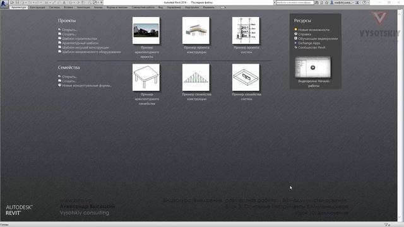Expand the help dropdown arrow
Viewport: 404px width, 227px height.
pos(367,3)
